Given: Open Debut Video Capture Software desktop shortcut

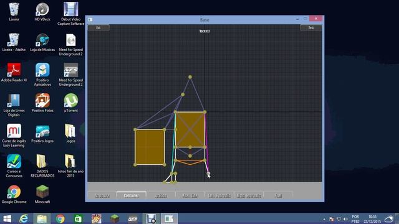Looking at the screenshot, I should tap(70, 14).
